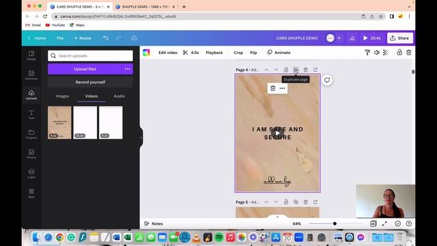
Task: Delete Page 5 using its trash icon
Action: [306, 202]
